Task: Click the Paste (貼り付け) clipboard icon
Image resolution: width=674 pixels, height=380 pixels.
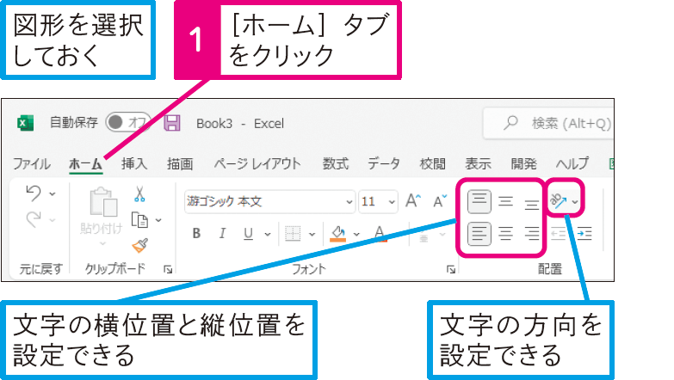Action: [102, 202]
